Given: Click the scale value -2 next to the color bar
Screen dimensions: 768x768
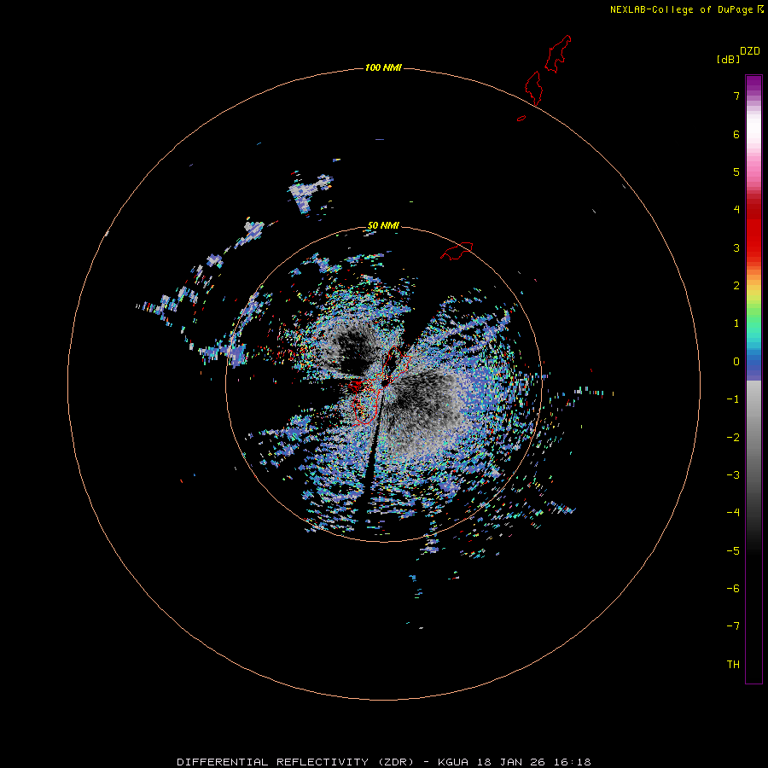Looking at the screenshot, I should [x=733, y=438].
